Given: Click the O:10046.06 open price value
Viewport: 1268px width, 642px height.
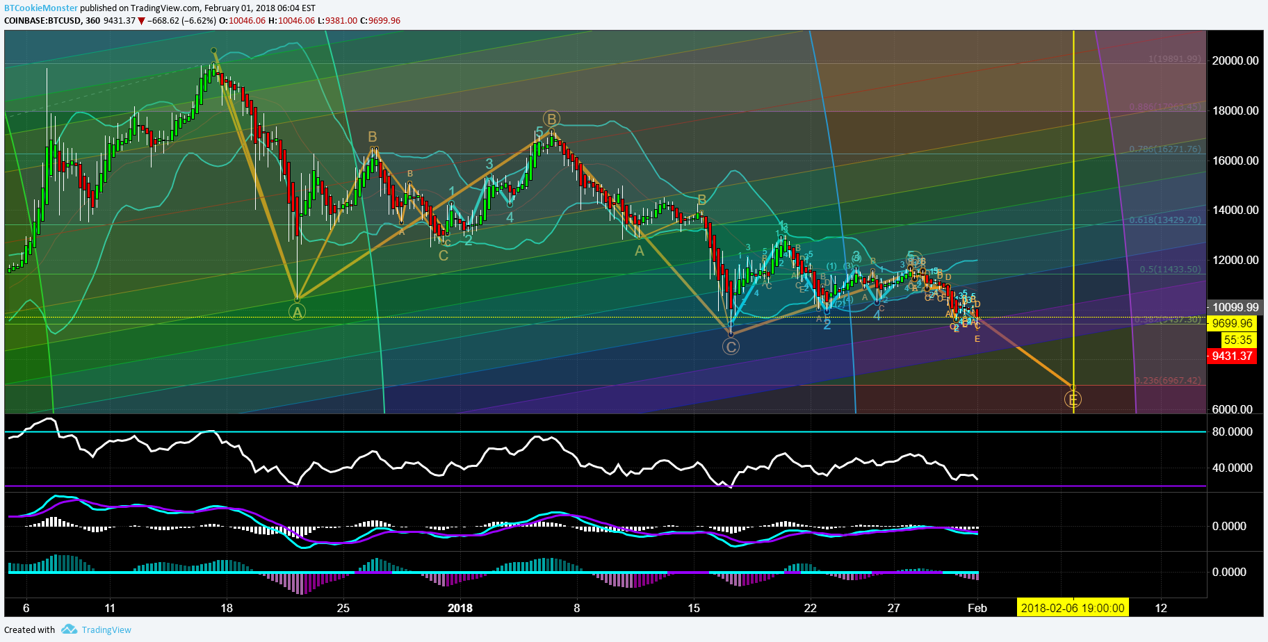Looking at the screenshot, I should point(243,21).
